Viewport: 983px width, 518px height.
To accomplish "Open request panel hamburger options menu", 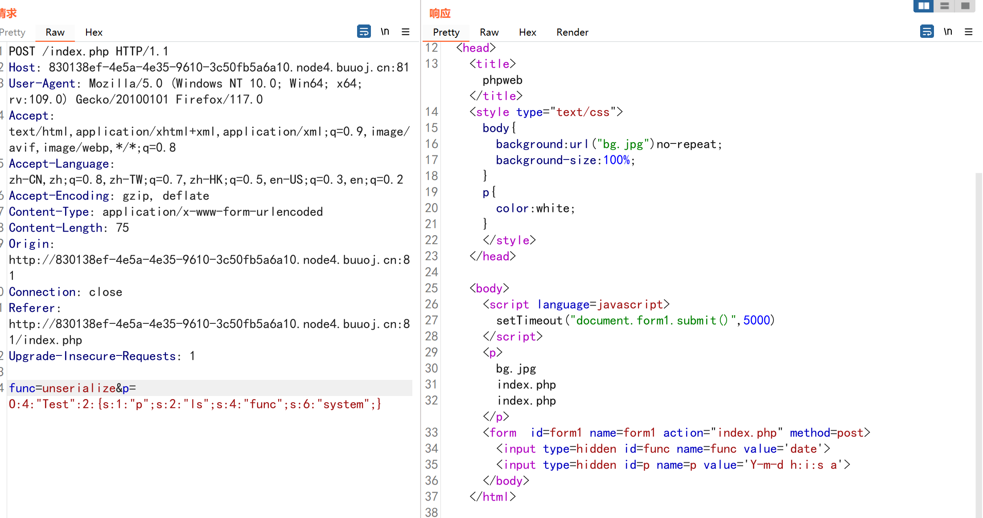I will coord(405,32).
